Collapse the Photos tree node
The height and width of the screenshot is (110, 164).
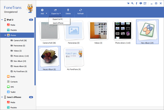point(5,35)
